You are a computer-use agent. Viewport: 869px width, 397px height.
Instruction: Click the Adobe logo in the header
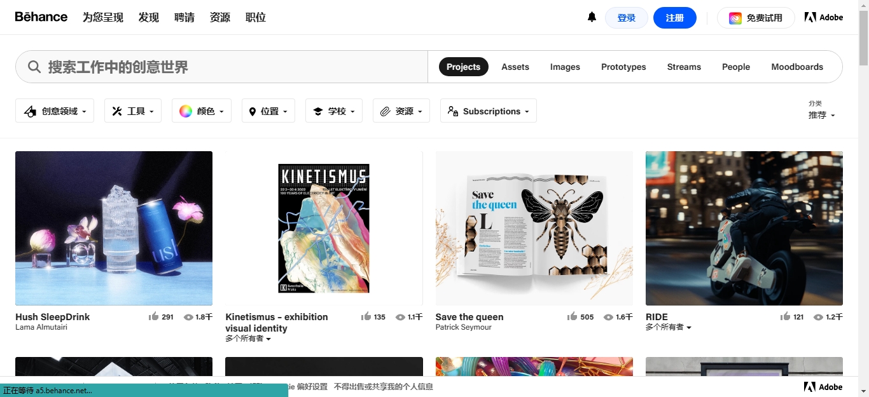(824, 17)
